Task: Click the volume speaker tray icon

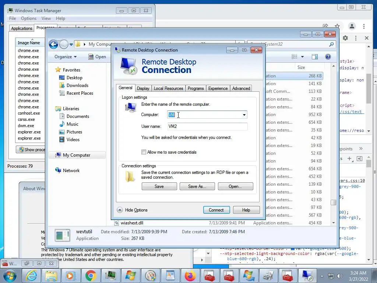Action: click(x=339, y=276)
